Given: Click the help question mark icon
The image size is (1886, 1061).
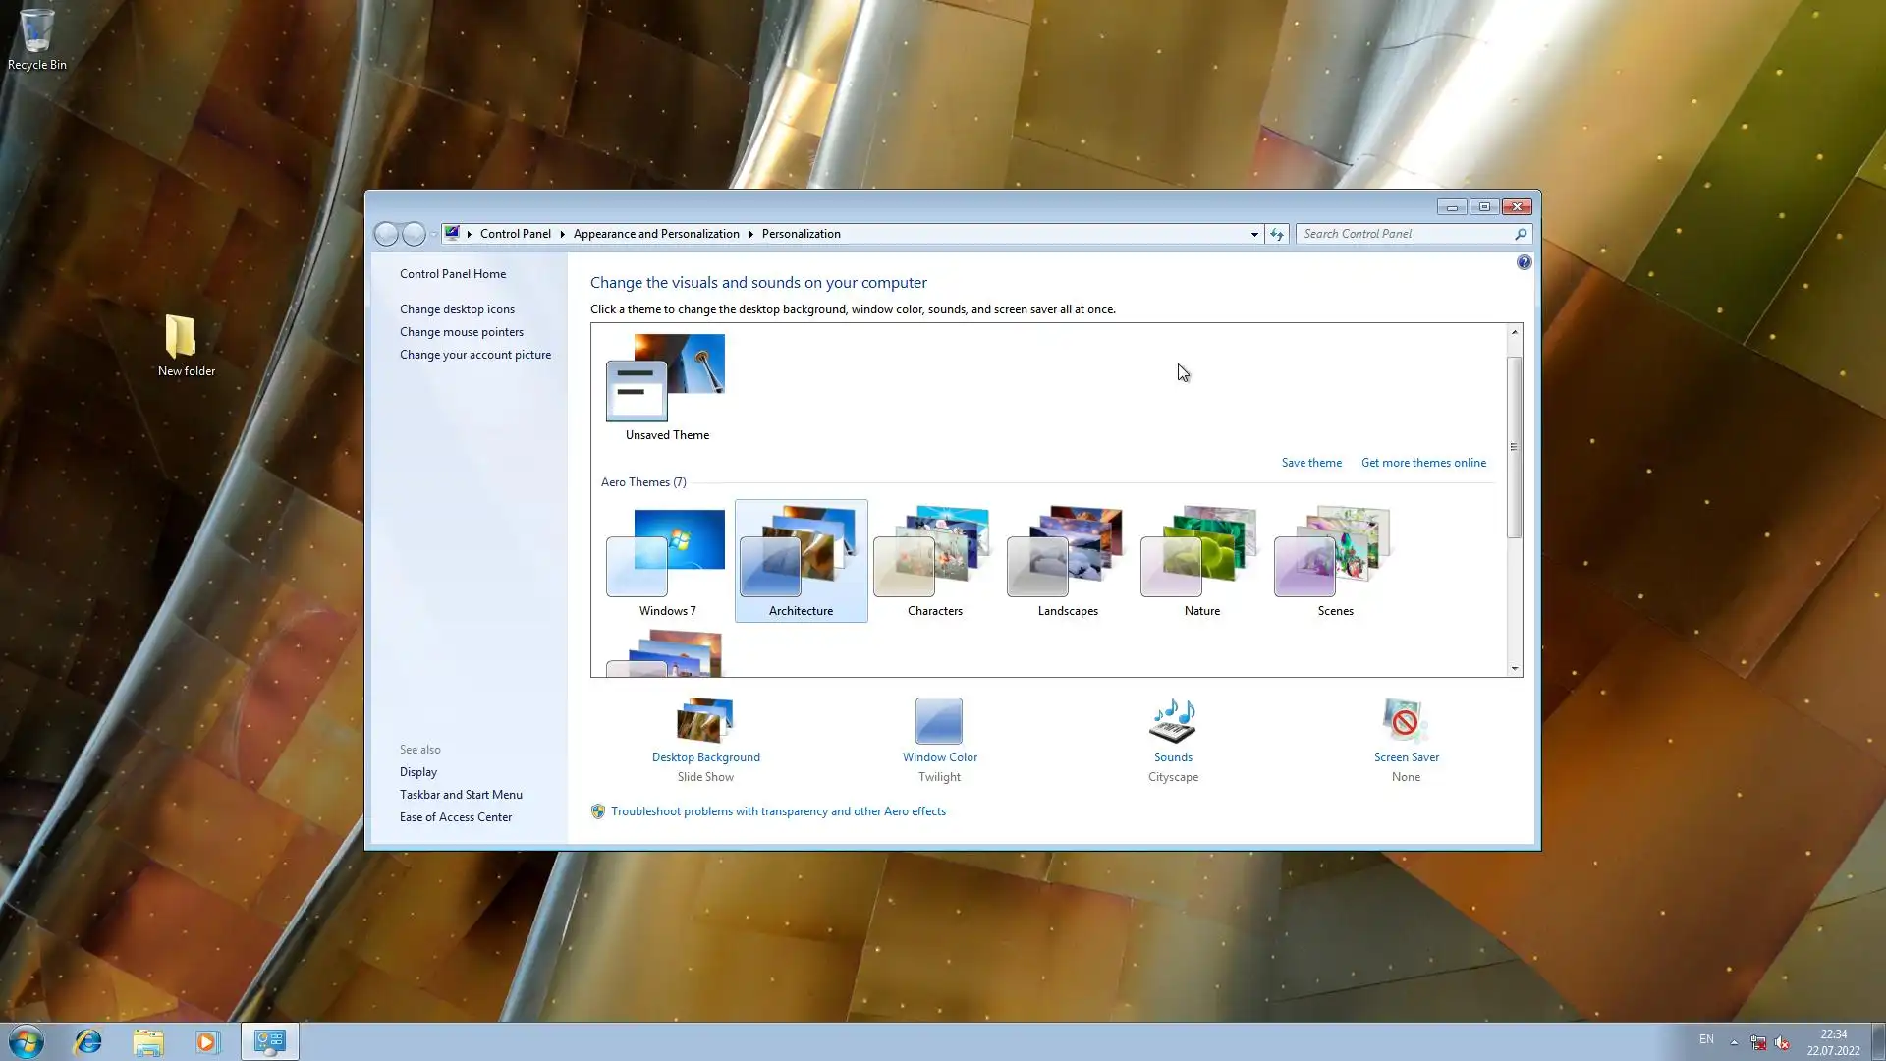Looking at the screenshot, I should pos(1524,262).
